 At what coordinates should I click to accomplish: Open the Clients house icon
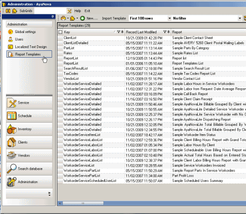pyautogui.click(x=11, y=142)
